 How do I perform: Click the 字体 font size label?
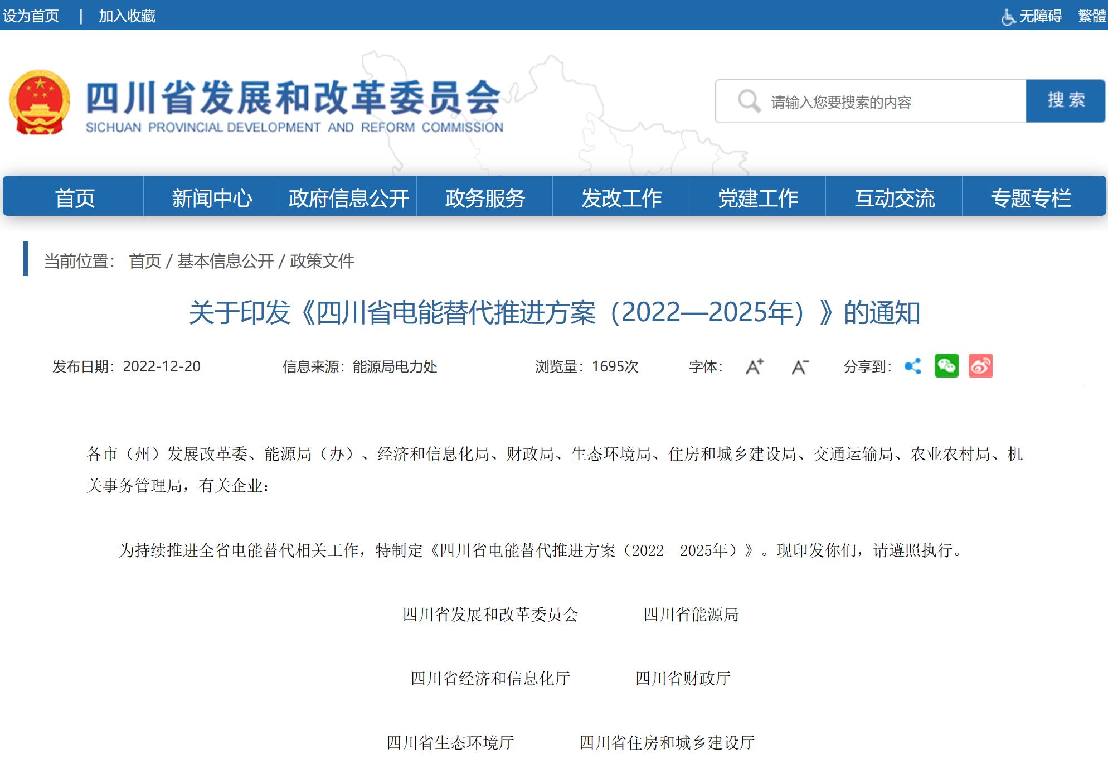tap(706, 366)
